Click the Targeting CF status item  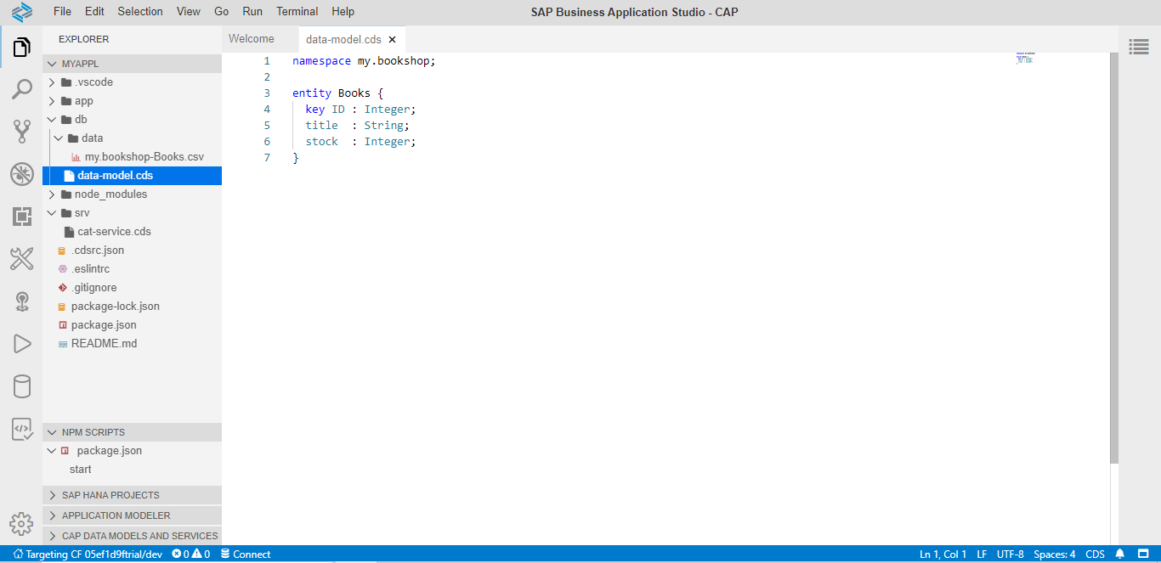(88, 555)
